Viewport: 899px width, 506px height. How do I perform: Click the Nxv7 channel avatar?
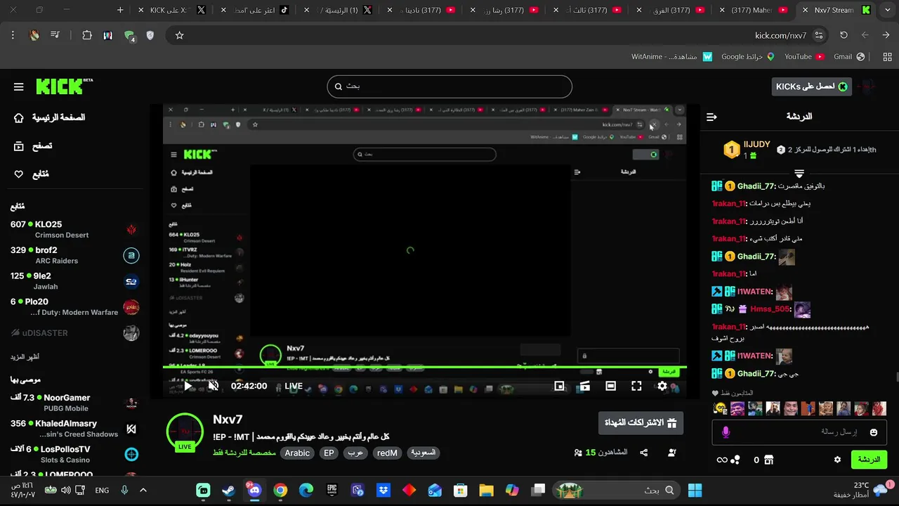[185, 431]
